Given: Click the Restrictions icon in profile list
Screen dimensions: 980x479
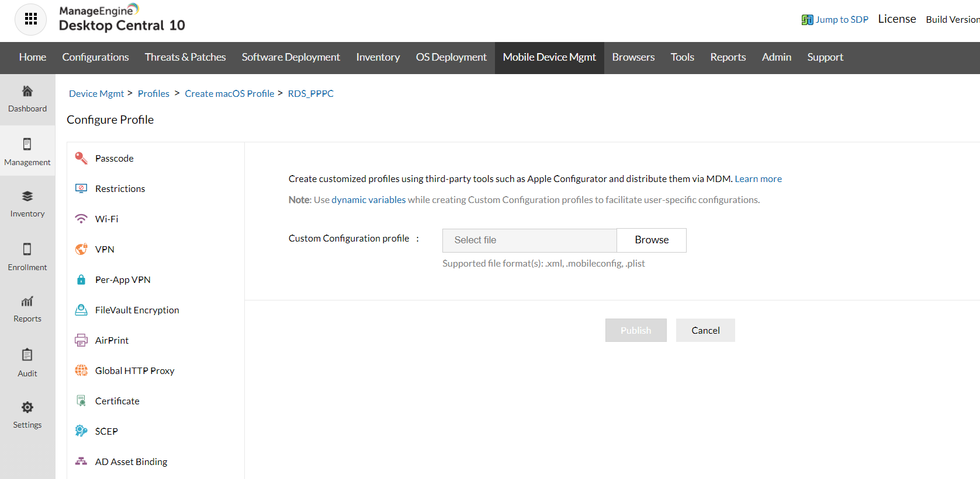Looking at the screenshot, I should tap(81, 188).
